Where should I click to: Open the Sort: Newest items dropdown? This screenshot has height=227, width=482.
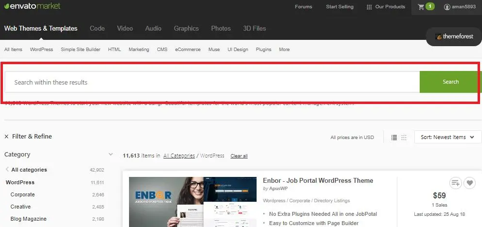pos(448,137)
